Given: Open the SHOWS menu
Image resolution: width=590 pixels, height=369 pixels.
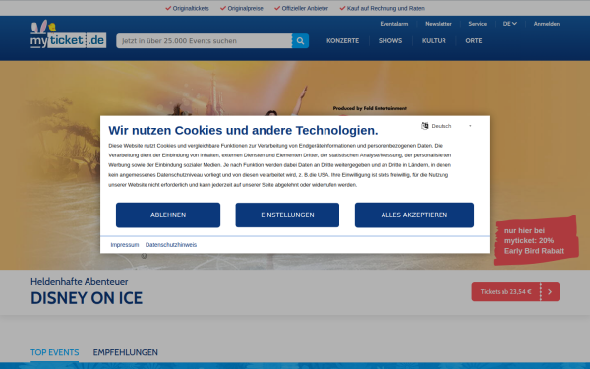Looking at the screenshot, I should [390, 41].
